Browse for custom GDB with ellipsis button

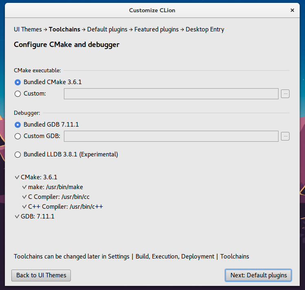(x=285, y=136)
